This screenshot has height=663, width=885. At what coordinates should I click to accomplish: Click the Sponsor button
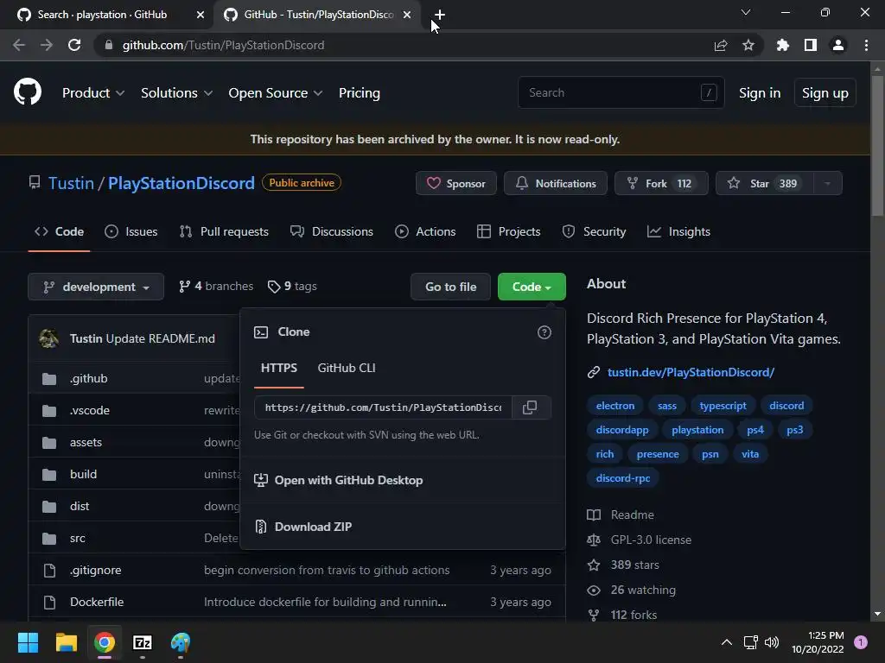point(456,183)
